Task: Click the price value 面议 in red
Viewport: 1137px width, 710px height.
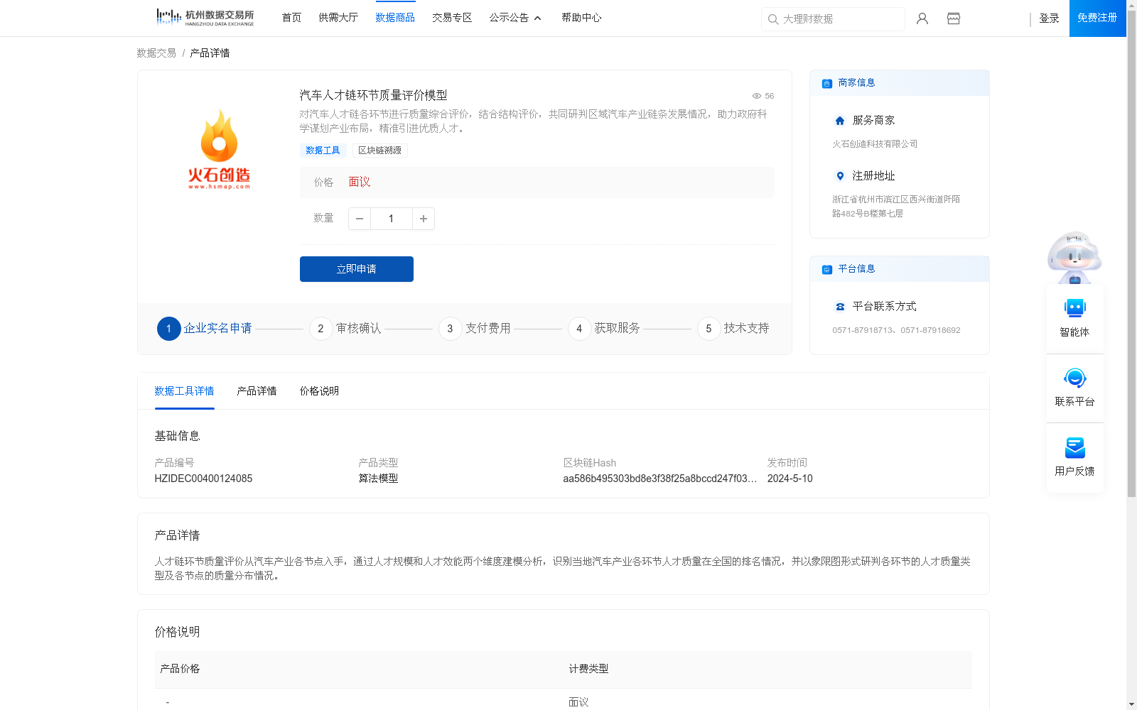Action: click(x=360, y=182)
